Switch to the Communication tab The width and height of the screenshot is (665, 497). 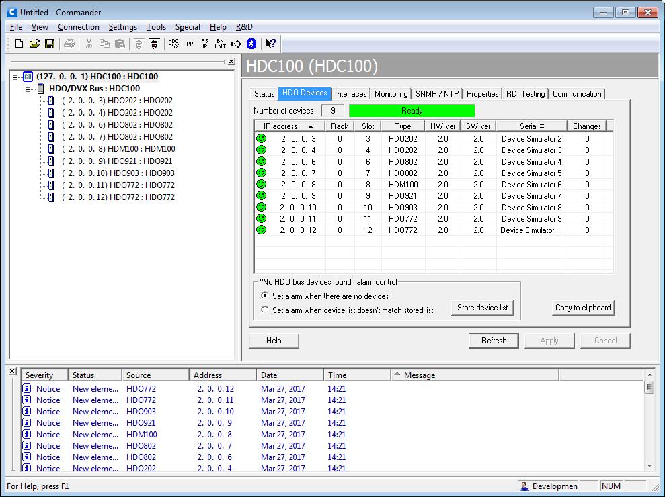pos(577,94)
